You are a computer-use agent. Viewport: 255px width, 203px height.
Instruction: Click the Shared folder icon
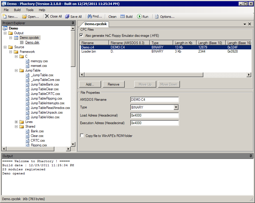point(21,126)
